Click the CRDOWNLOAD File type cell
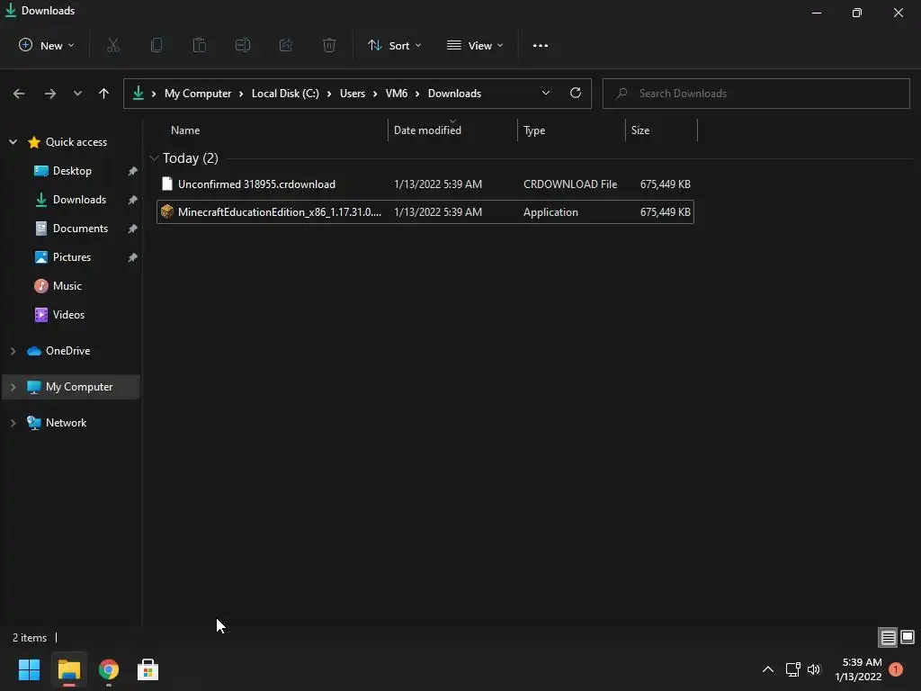 (569, 184)
